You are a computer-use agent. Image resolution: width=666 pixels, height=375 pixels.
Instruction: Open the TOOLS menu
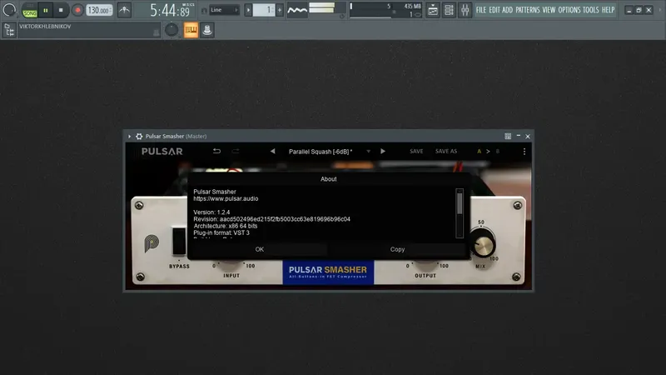pos(591,10)
